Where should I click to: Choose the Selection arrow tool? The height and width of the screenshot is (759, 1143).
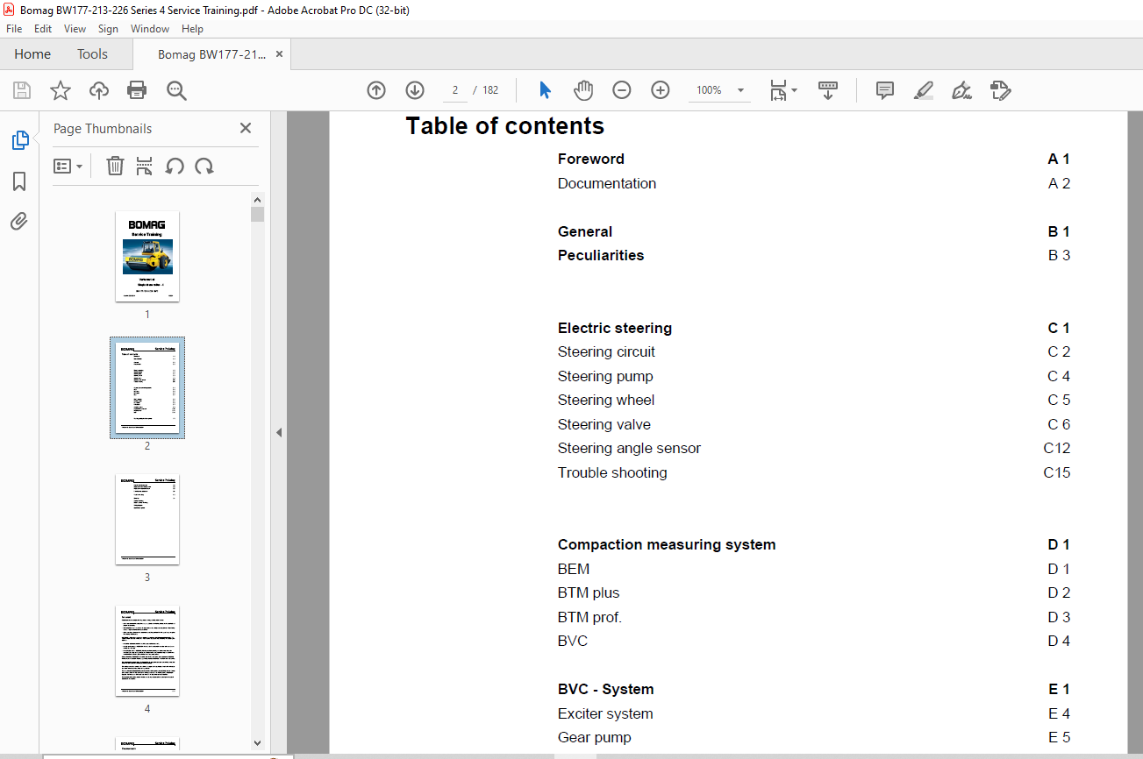[545, 90]
